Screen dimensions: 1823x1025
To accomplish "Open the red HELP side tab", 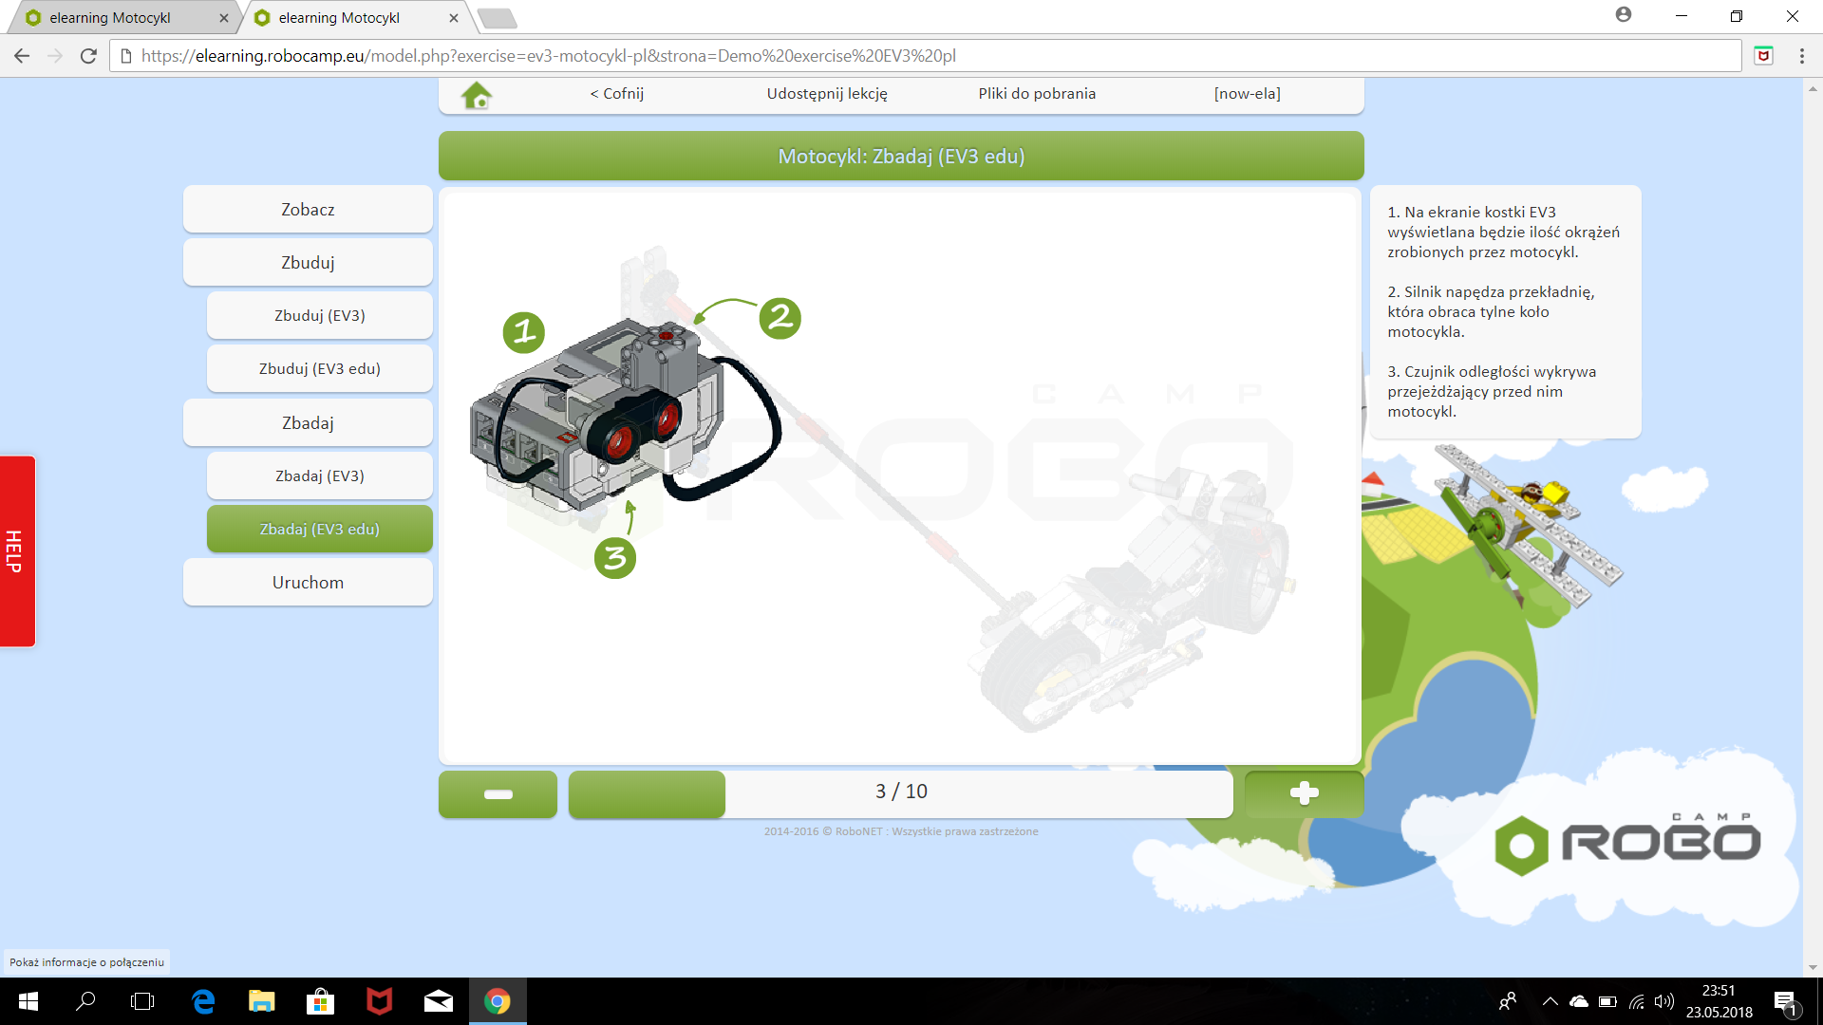I will coord(16,551).
